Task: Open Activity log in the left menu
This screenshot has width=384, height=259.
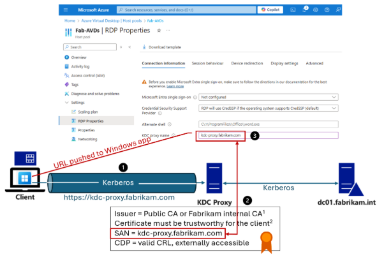Action: (x=80, y=66)
